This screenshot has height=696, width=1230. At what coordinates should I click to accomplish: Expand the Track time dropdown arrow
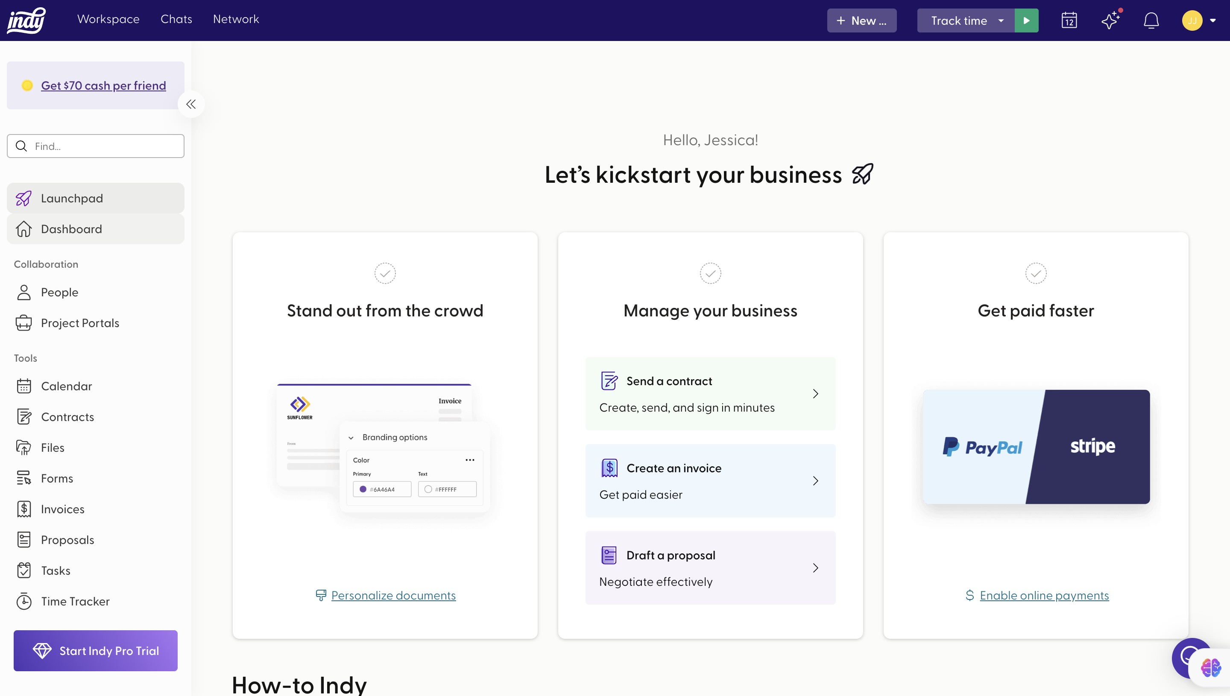tap(1001, 20)
